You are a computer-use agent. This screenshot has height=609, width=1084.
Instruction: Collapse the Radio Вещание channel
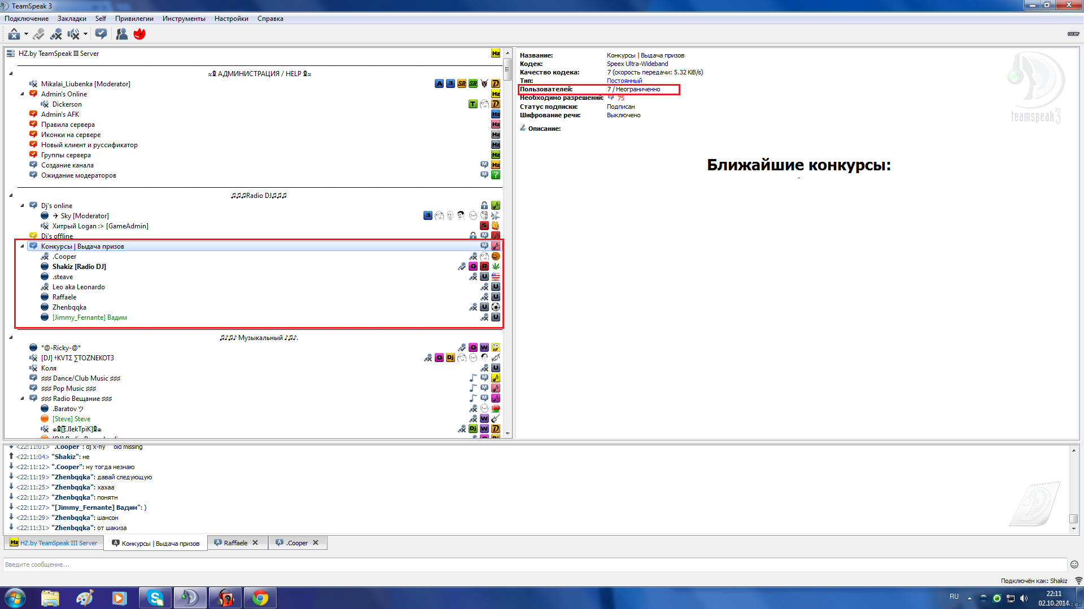pos(22,399)
